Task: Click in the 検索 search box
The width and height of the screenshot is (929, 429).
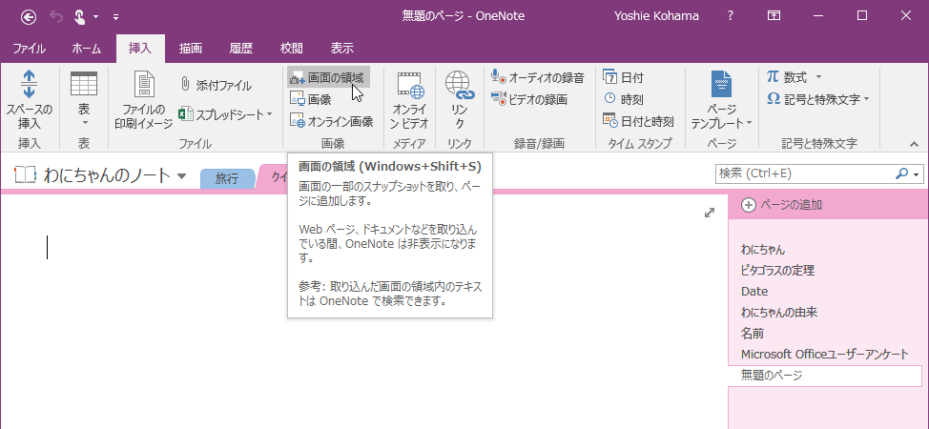Action: pyautogui.click(x=803, y=174)
